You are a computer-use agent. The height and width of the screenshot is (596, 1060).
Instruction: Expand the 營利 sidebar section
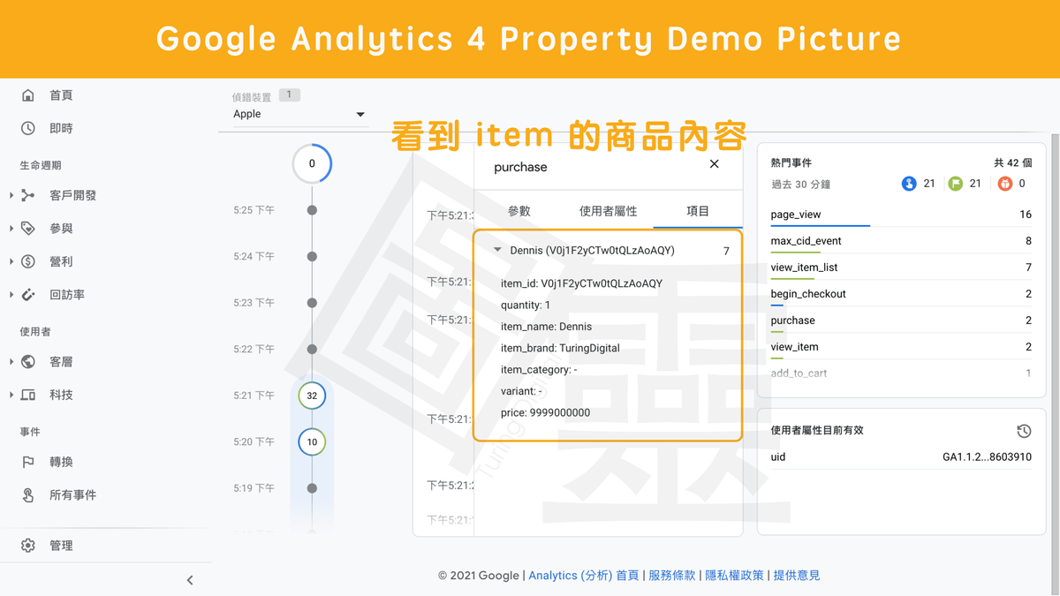click(x=11, y=261)
